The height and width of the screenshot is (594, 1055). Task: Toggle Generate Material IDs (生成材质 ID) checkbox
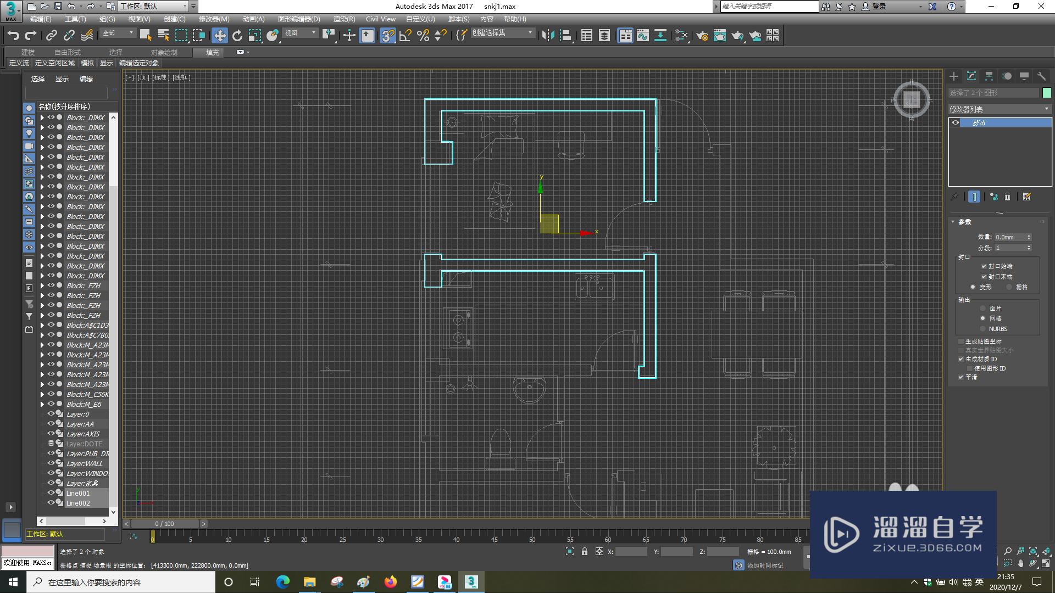click(x=961, y=359)
